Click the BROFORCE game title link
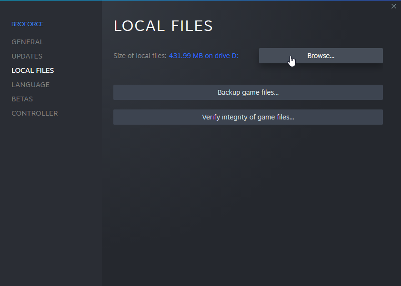 click(27, 24)
